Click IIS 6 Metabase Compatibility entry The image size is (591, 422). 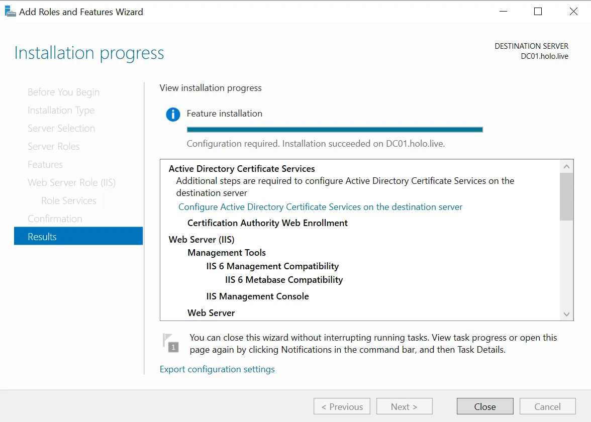click(x=284, y=279)
